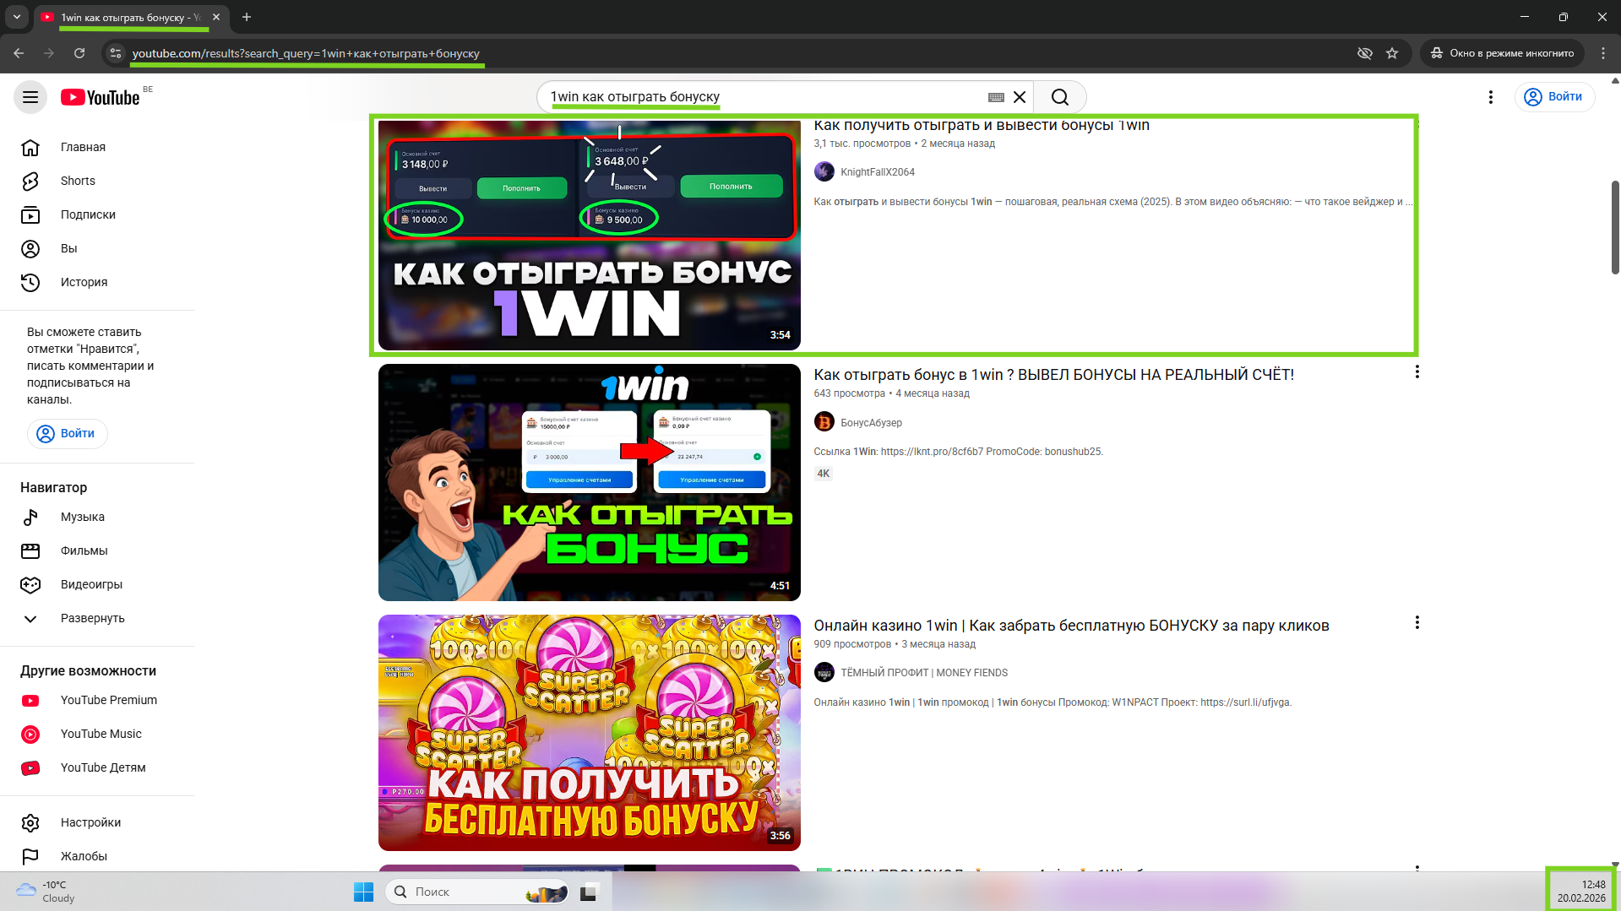
Task: Click the magnifier search button
Action: click(1060, 97)
